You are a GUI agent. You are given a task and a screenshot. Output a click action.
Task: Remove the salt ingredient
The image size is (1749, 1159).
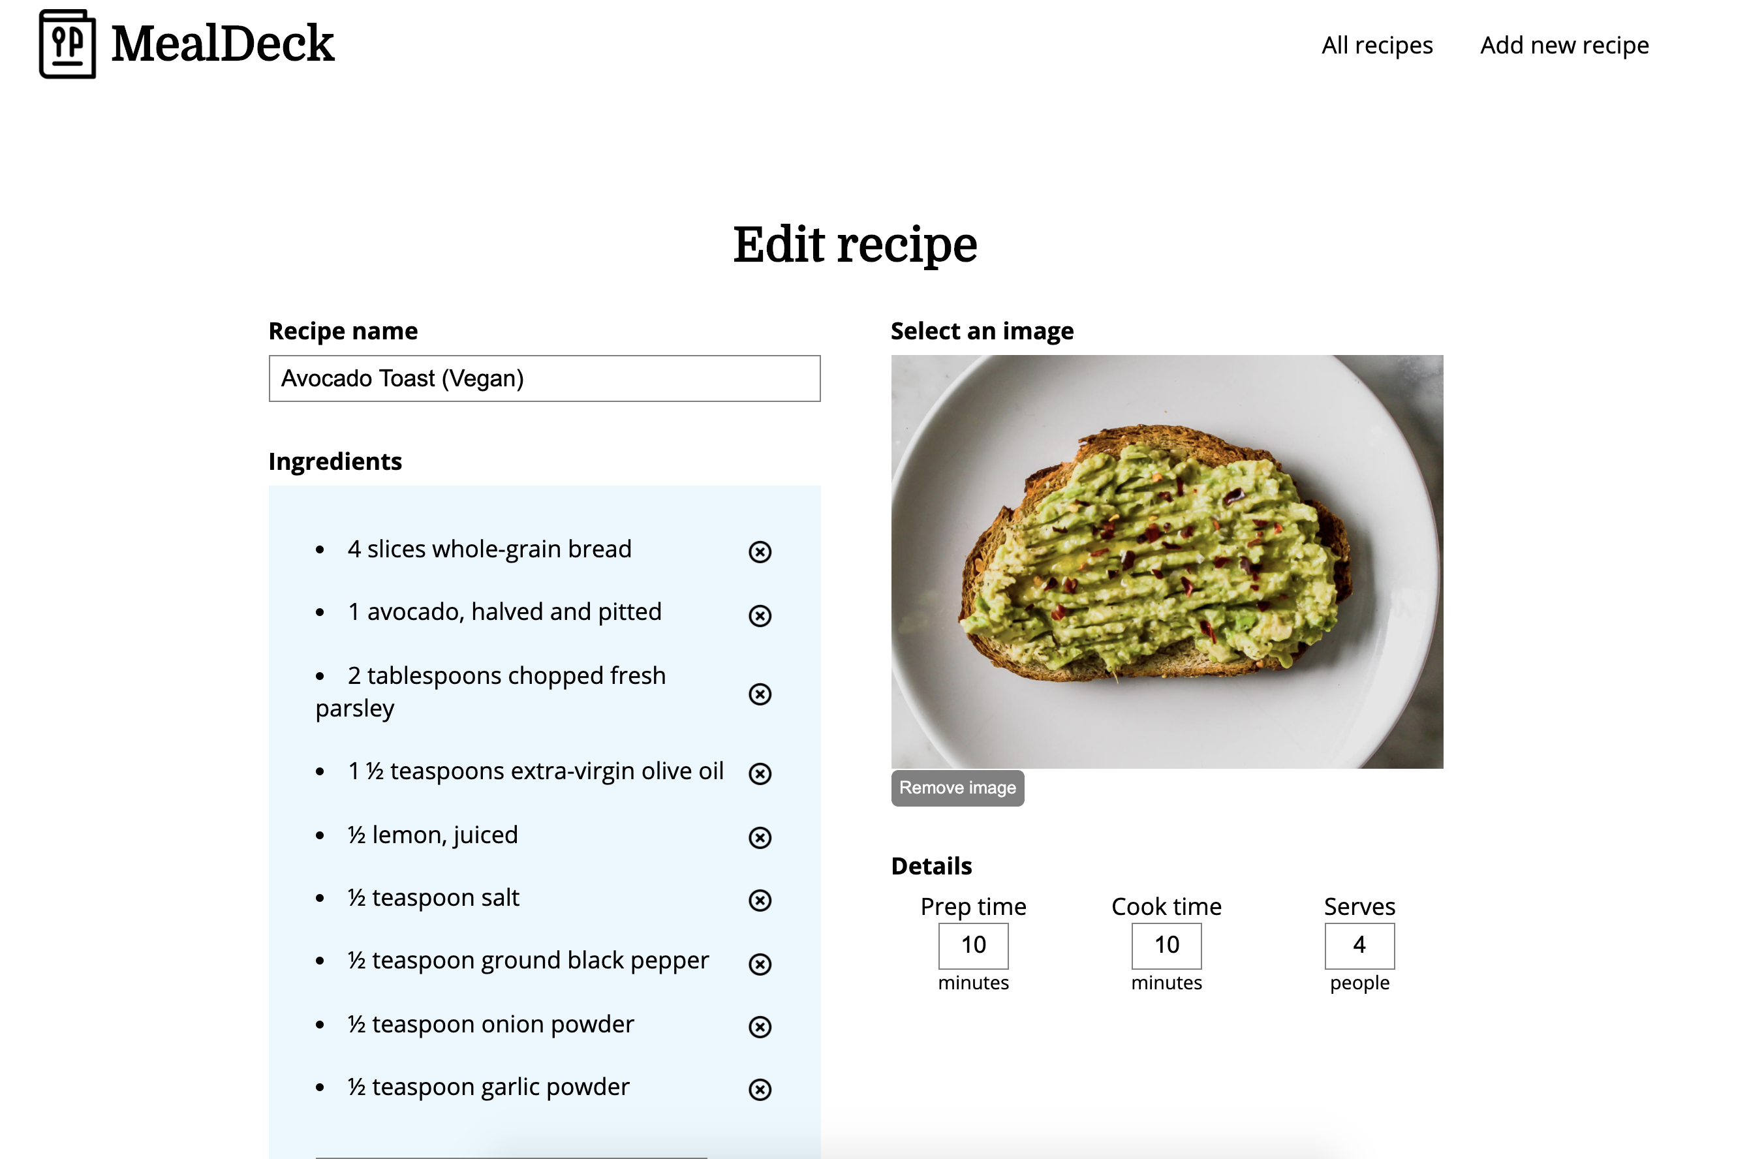[x=760, y=901]
